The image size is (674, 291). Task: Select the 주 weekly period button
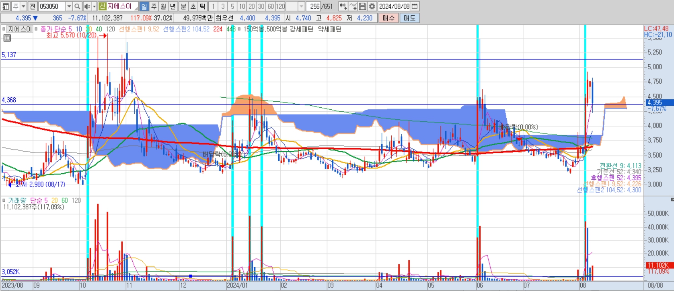pyautogui.click(x=154, y=6)
